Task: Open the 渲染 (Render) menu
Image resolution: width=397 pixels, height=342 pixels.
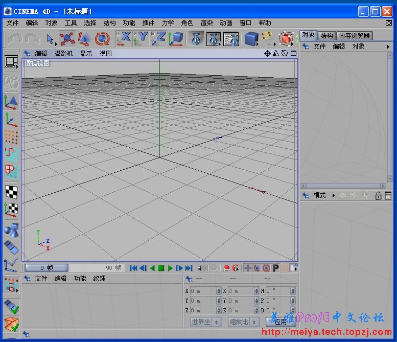Action: (x=206, y=23)
